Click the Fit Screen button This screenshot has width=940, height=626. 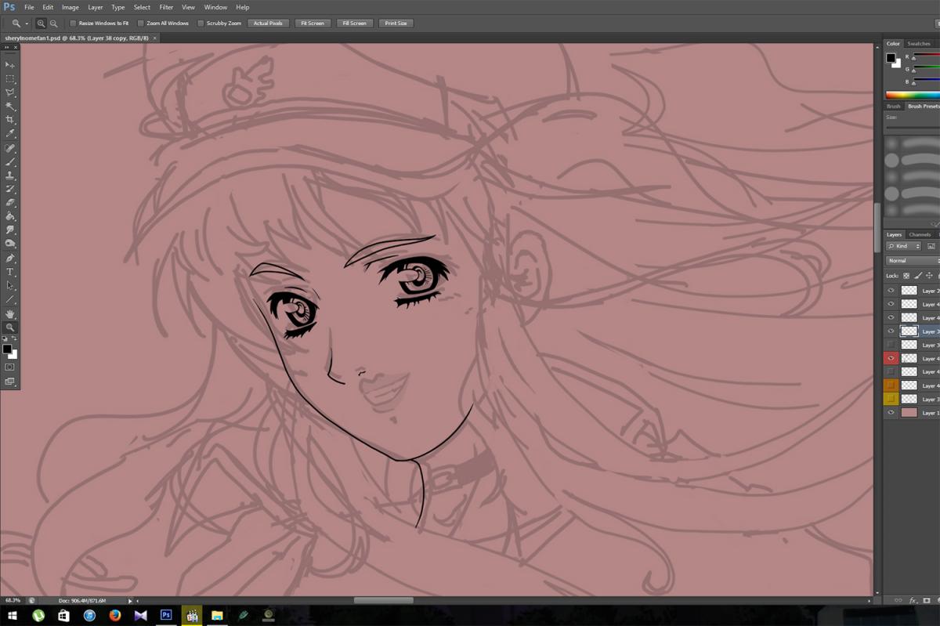(x=313, y=24)
